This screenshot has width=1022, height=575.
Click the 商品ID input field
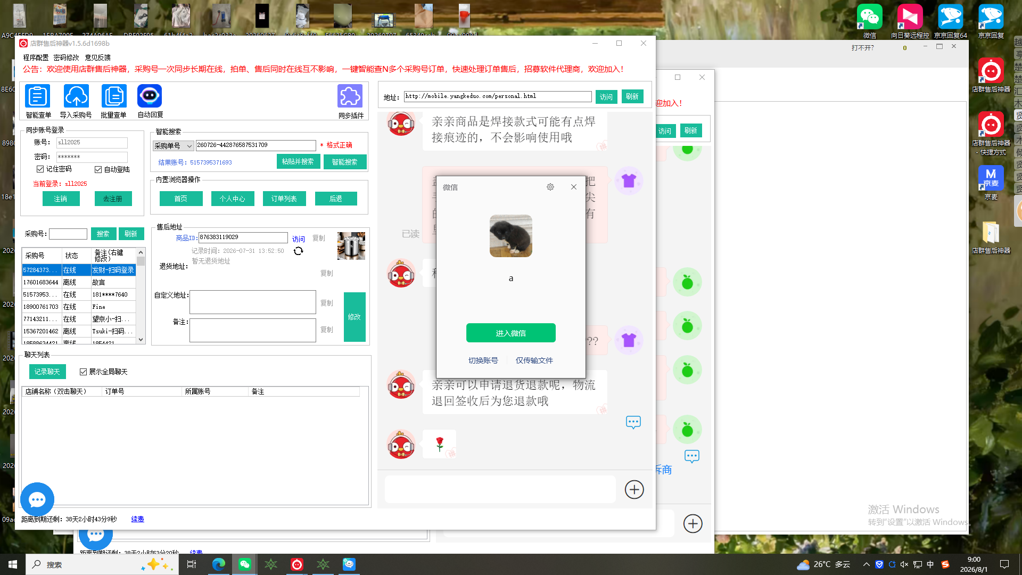[x=243, y=237]
